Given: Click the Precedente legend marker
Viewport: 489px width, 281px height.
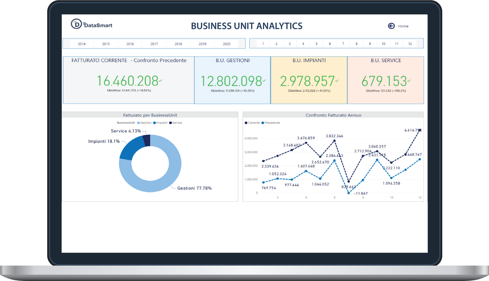Looking at the screenshot, I should [x=263, y=123].
